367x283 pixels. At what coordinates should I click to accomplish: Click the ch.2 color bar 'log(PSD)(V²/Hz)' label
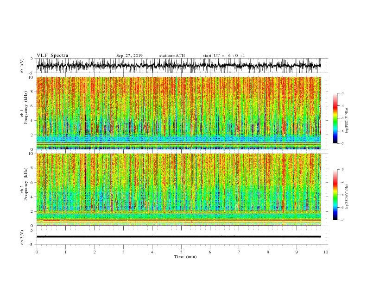(347, 197)
